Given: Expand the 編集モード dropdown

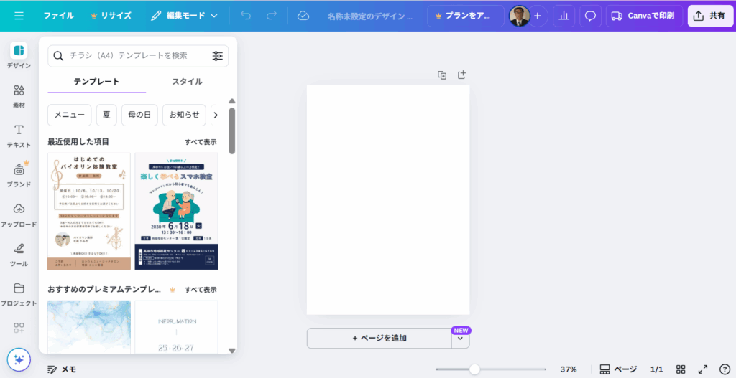Looking at the screenshot, I should coord(184,16).
